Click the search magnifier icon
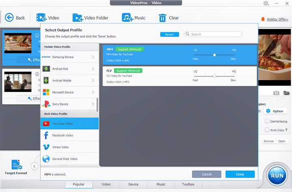Screen dimensions: 292x192 pos(187,34)
